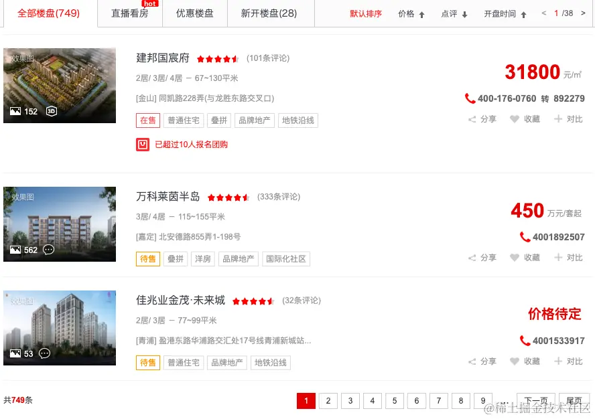Click the 3D view icon on 建邦国宸府 image

[x=52, y=111]
